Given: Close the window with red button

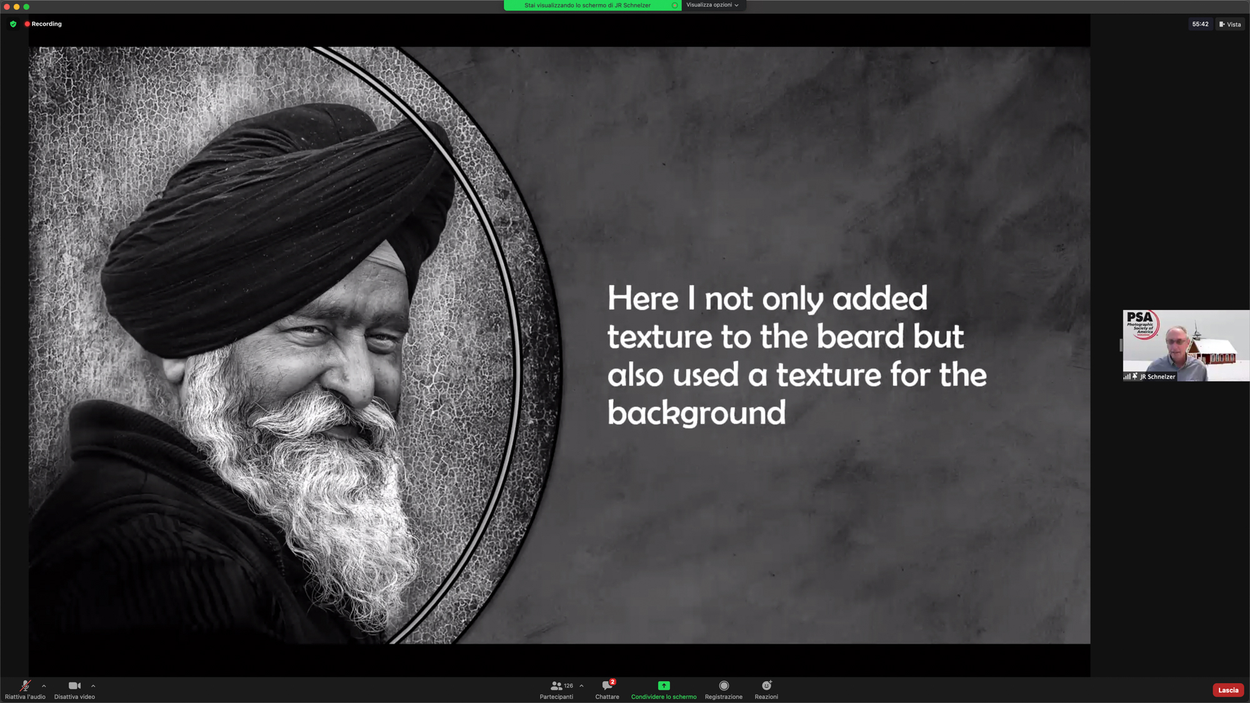Looking at the screenshot, I should click(x=7, y=6).
